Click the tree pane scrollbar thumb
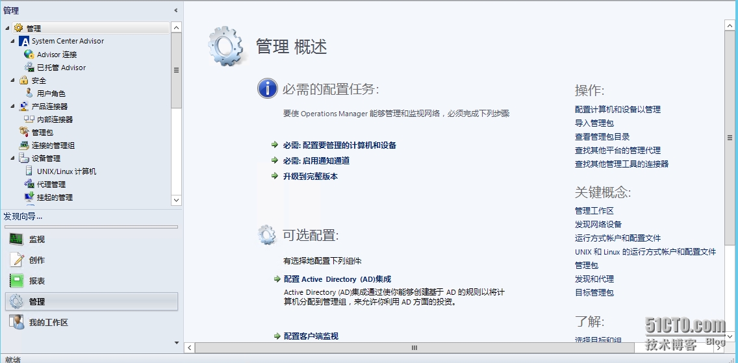Image resolution: width=738 pixels, height=363 pixels. click(x=177, y=71)
